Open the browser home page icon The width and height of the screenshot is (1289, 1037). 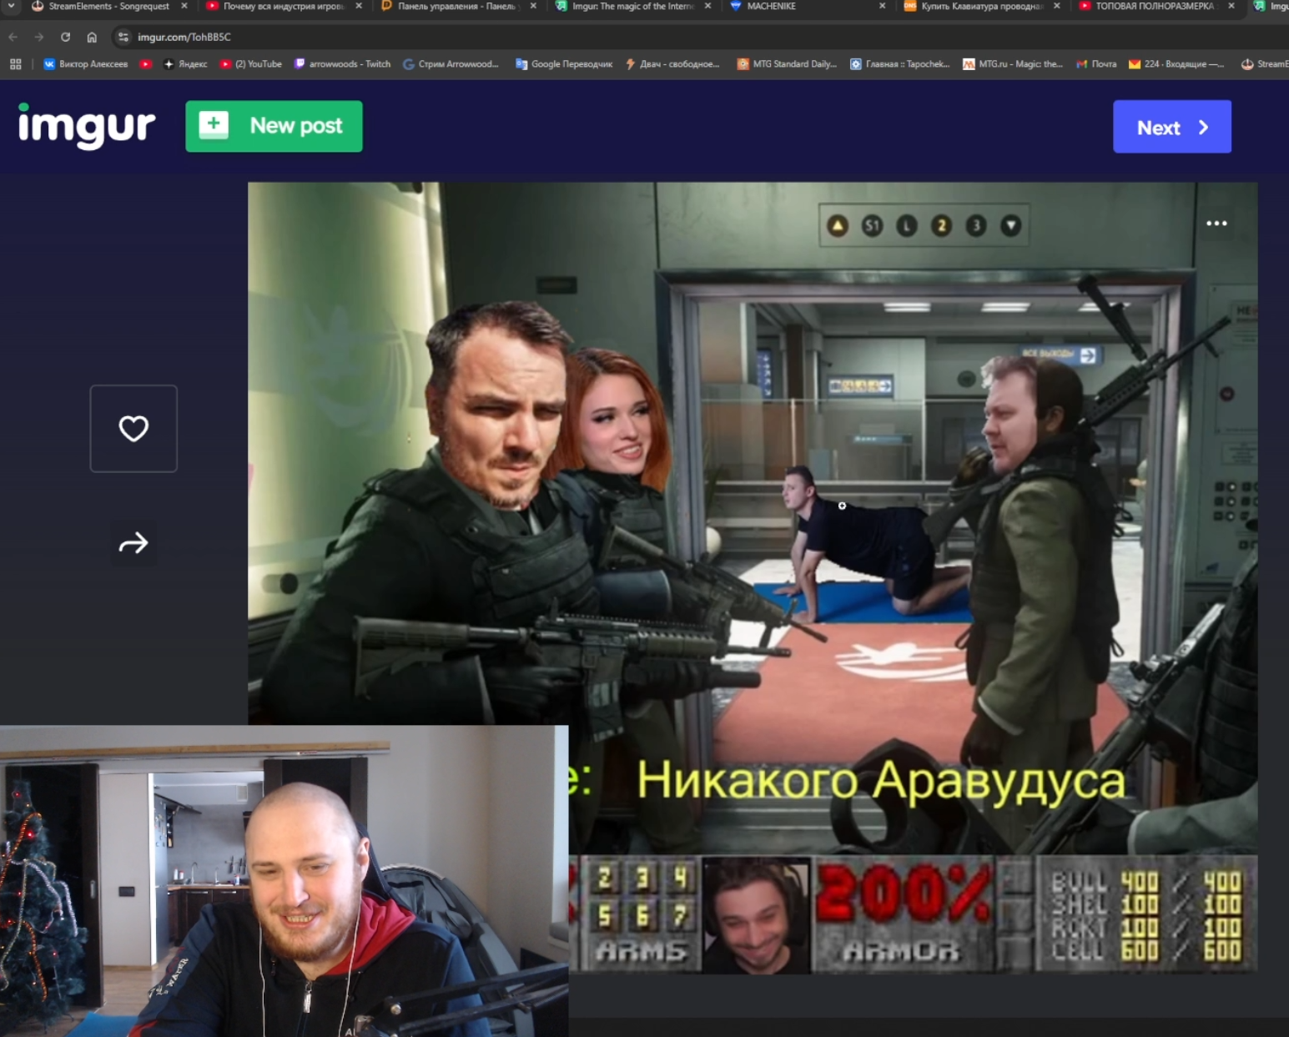pyautogui.click(x=92, y=38)
